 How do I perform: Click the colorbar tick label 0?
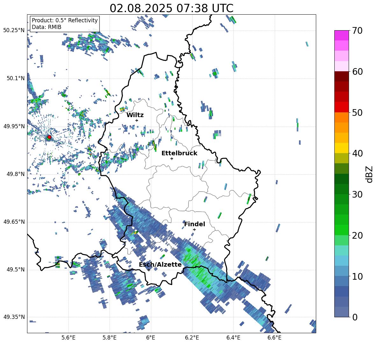pyautogui.click(x=355, y=317)
